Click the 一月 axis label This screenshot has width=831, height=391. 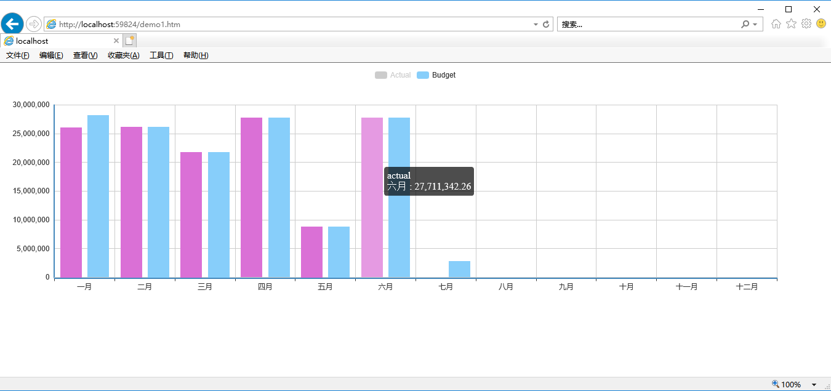pos(84,287)
